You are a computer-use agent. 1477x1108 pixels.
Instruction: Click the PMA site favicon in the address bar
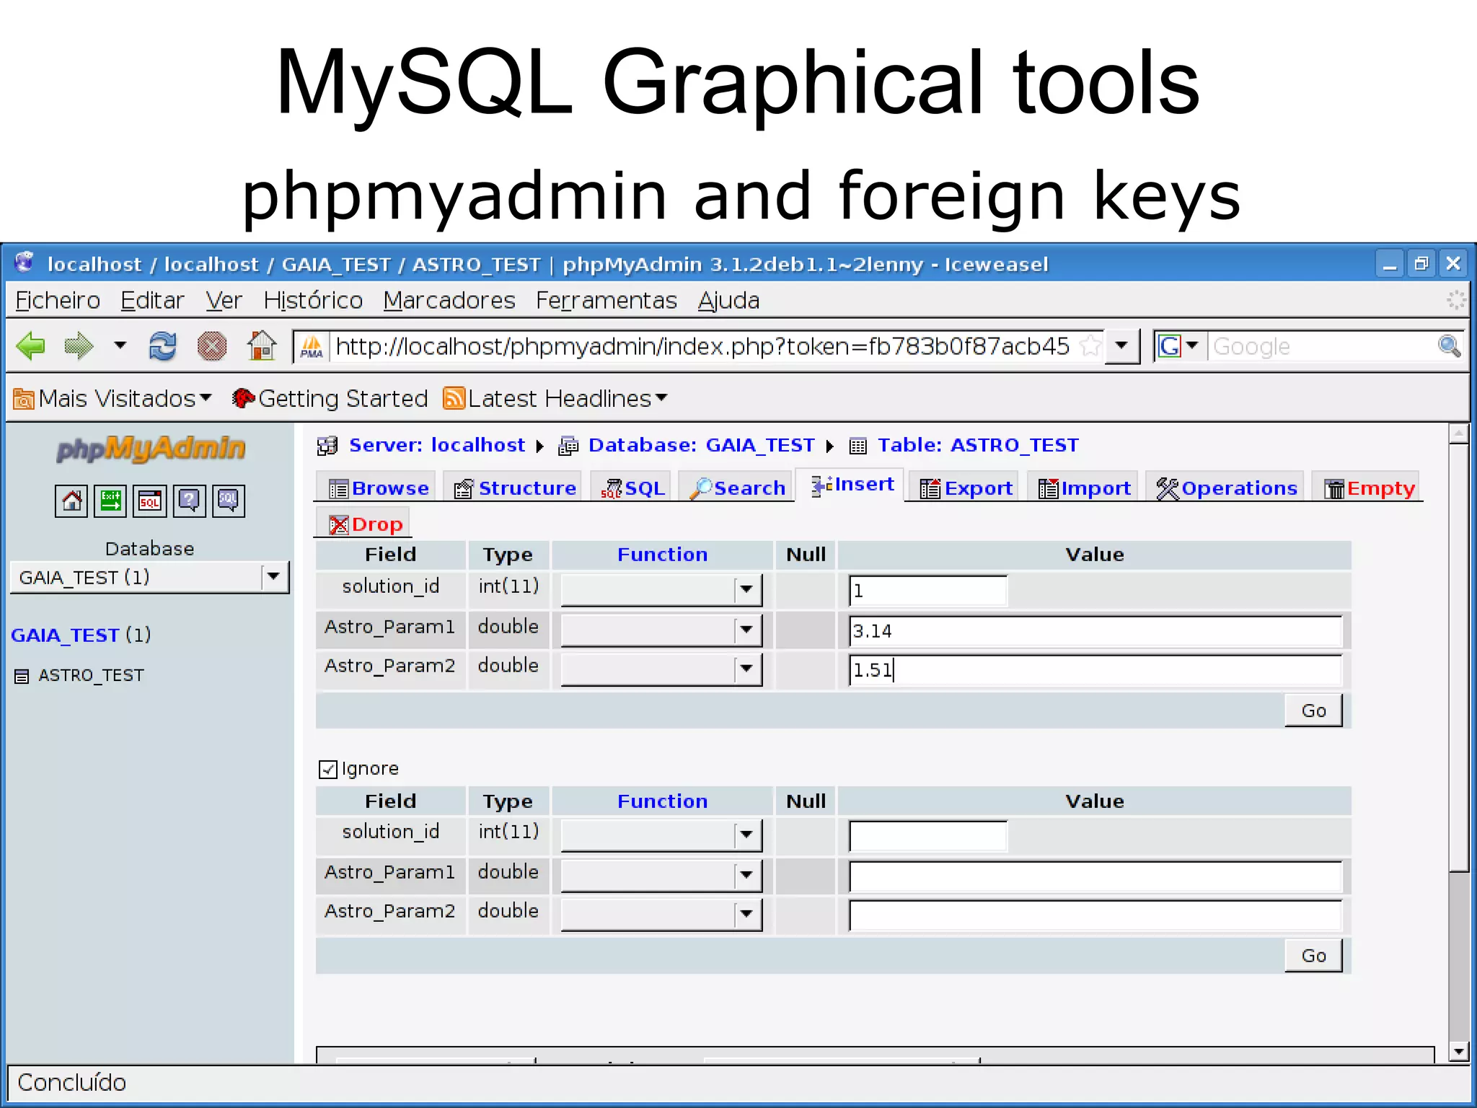tap(312, 347)
